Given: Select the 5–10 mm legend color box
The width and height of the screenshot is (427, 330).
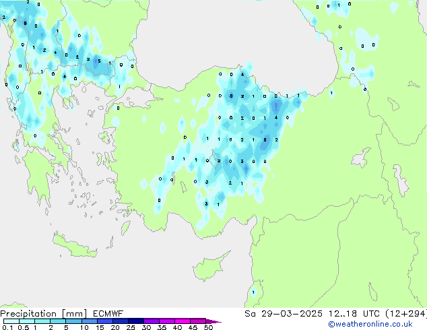Looking at the screenshot, I should pyautogui.click(x=73, y=321).
